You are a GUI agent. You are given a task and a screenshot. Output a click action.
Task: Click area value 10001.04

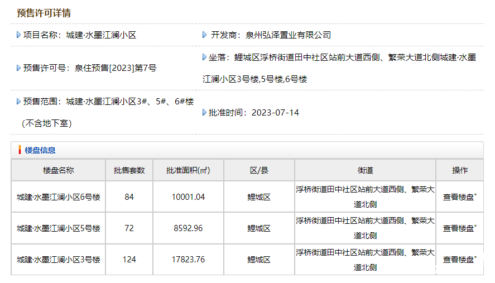coord(188,197)
